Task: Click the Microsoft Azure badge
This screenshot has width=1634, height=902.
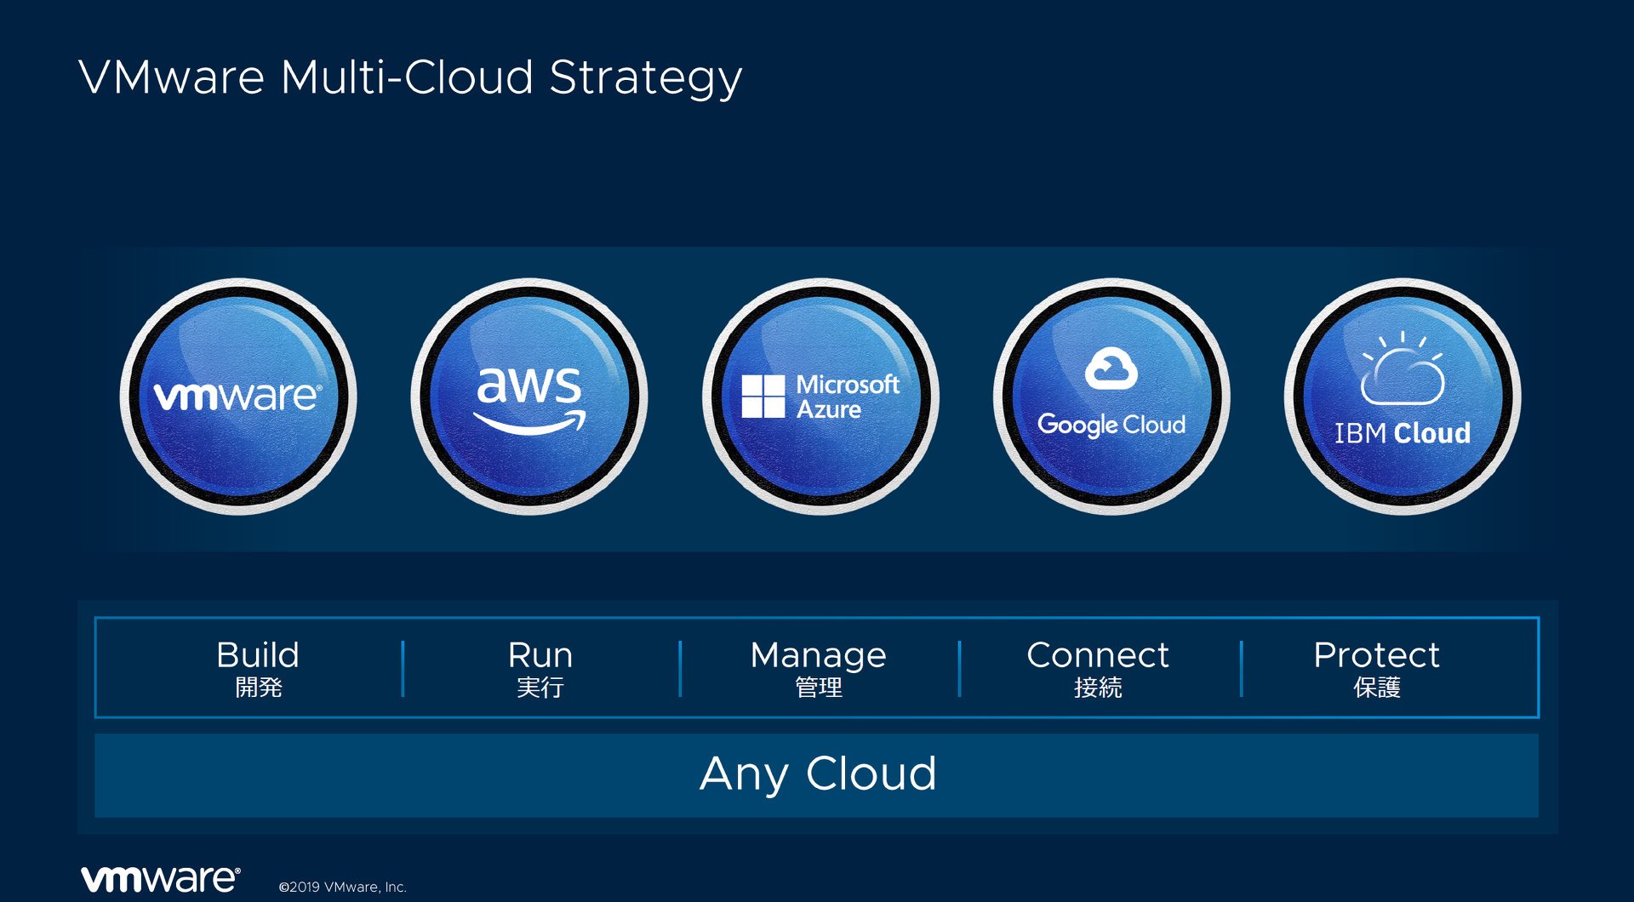Action: (x=820, y=397)
